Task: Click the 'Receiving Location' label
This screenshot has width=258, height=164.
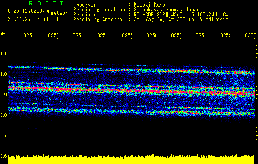Action: click(99, 10)
